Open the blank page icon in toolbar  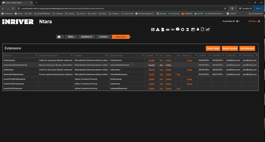click(x=202, y=29)
